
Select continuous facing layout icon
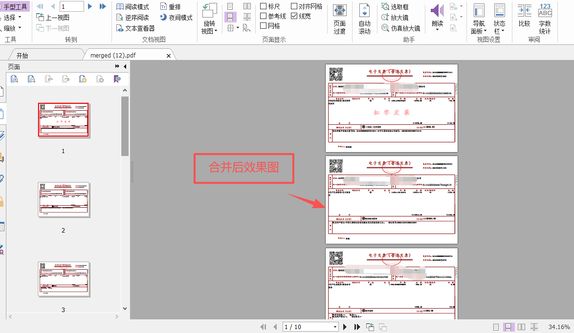(x=247, y=17)
